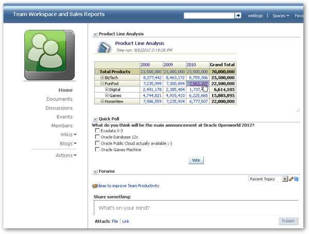Go to the Home page

click(65, 90)
